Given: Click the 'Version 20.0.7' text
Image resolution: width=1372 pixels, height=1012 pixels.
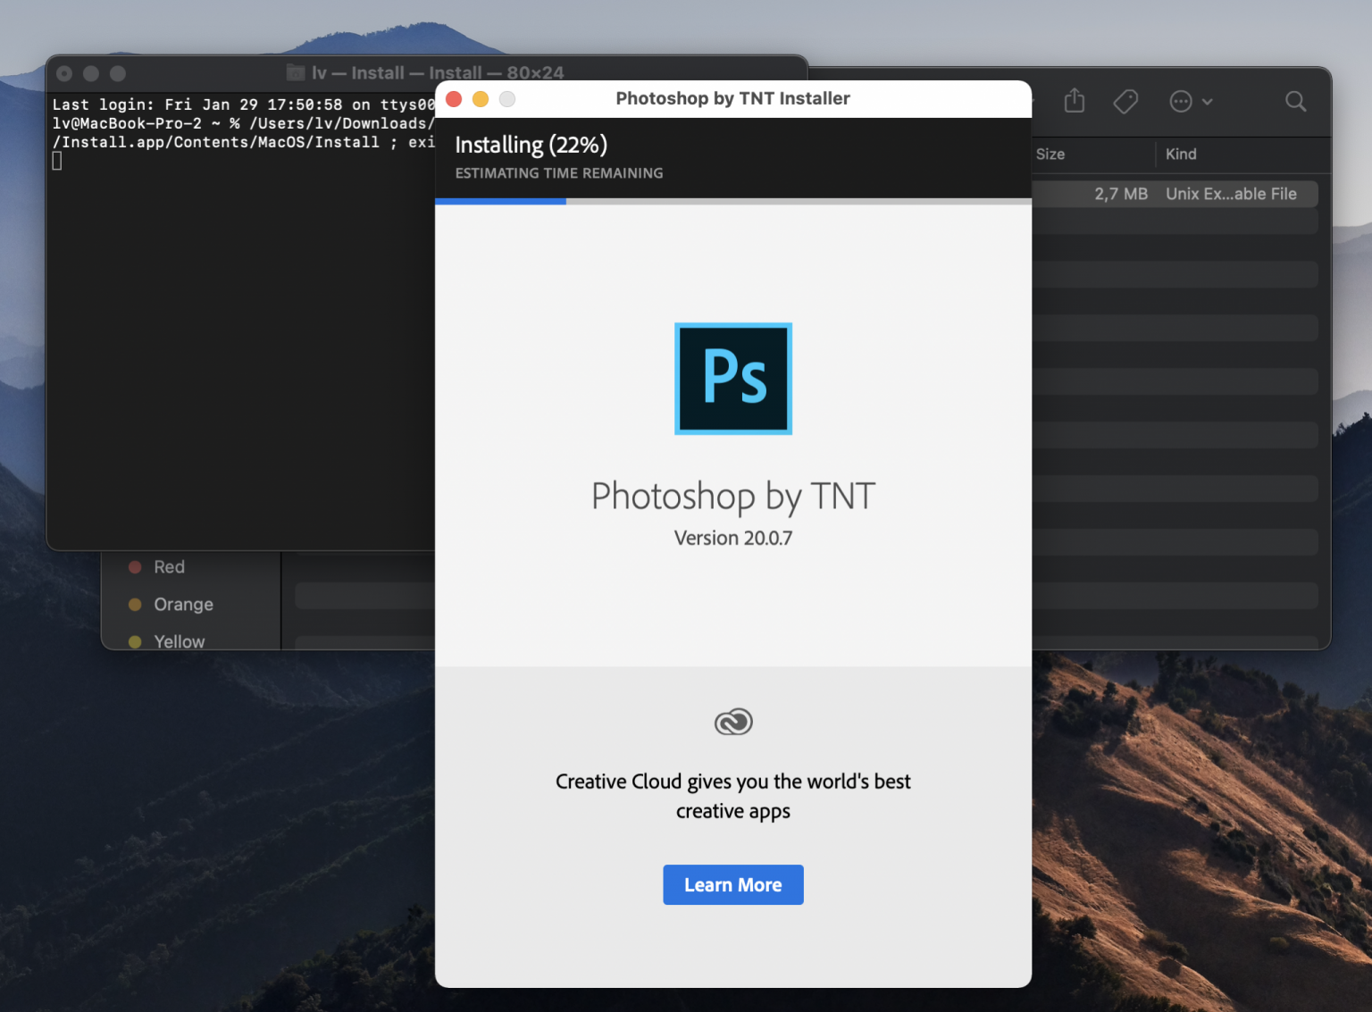Looking at the screenshot, I should coord(733,538).
